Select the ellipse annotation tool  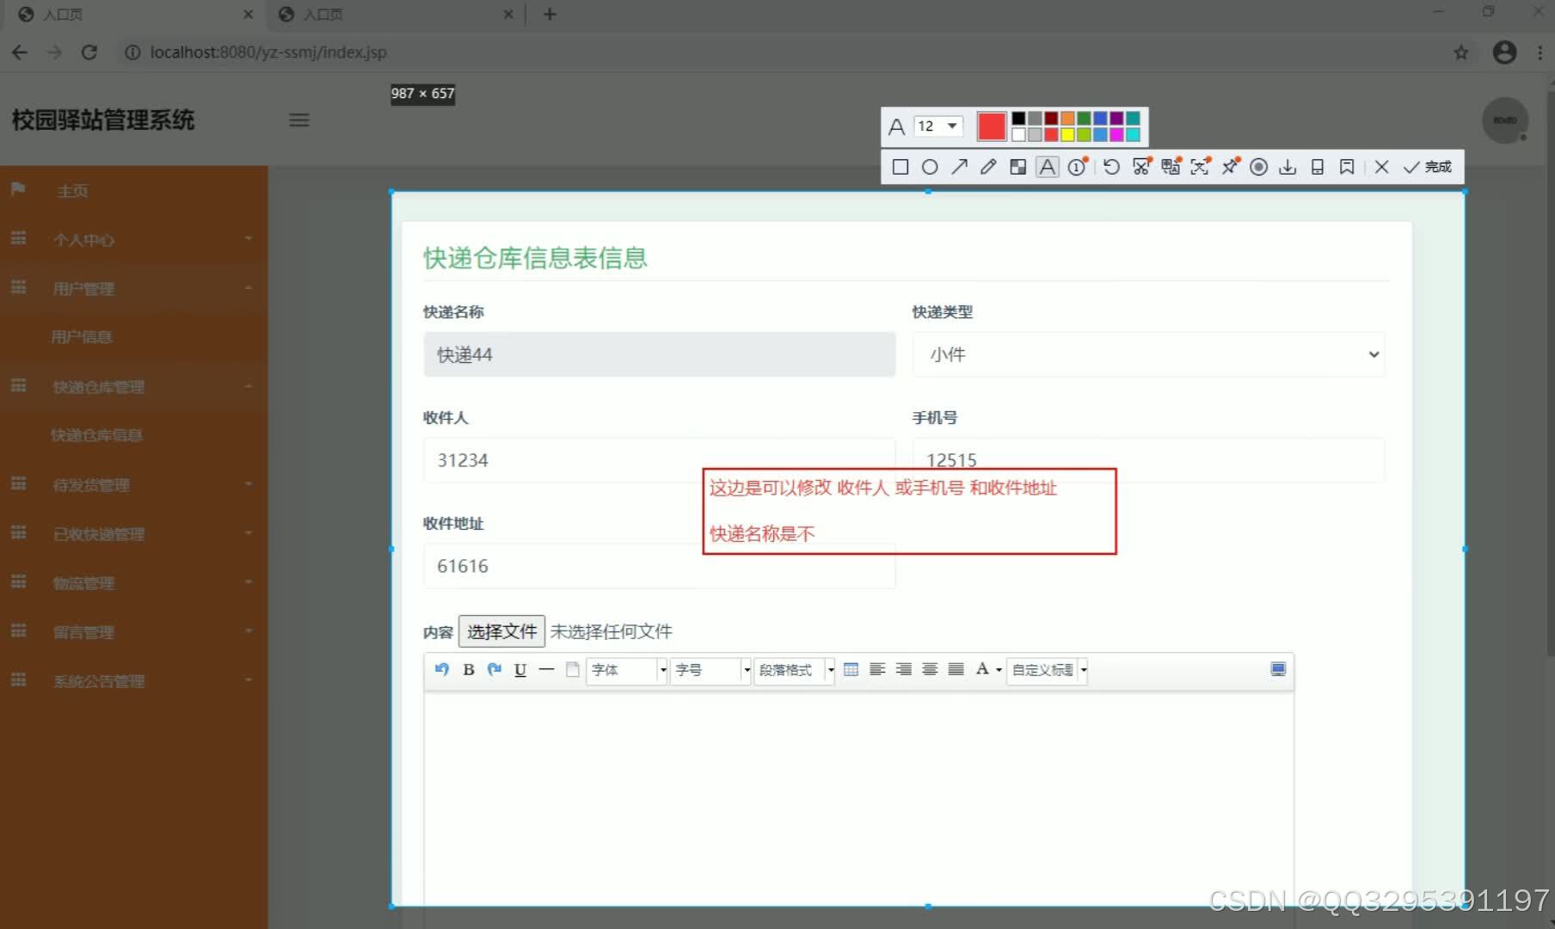click(930, 167)
